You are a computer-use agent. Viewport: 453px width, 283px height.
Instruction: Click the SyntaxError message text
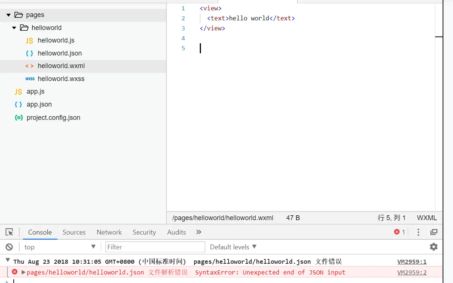click(x=270, y=272)
